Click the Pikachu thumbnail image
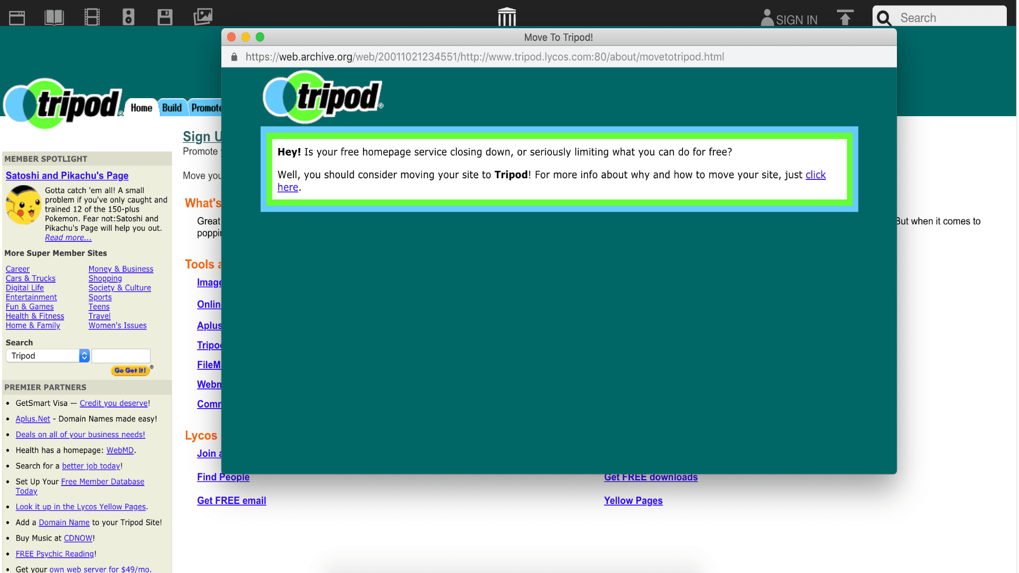The image size is (1019, 573). (23, 205)
